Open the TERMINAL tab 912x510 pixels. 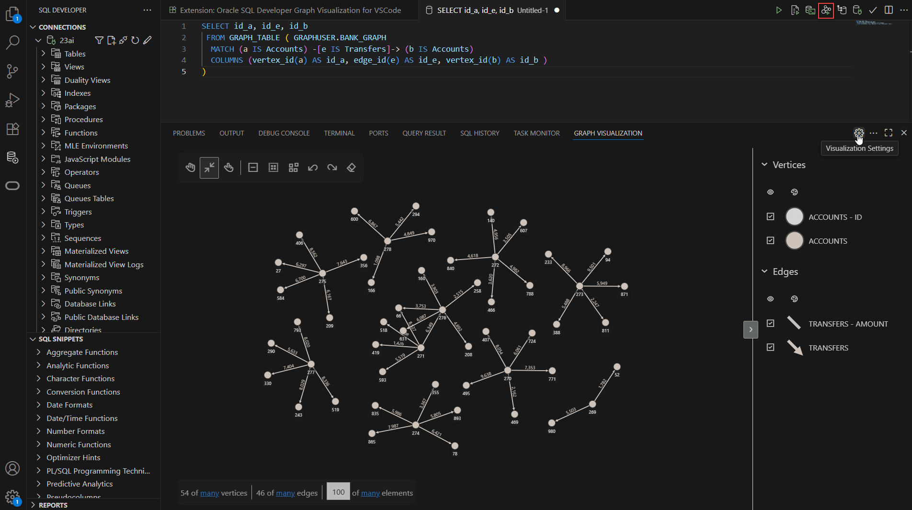(339, 133)
